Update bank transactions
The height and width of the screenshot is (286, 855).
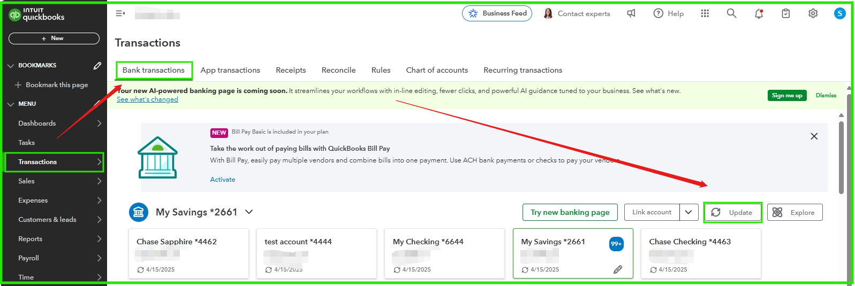733,212
